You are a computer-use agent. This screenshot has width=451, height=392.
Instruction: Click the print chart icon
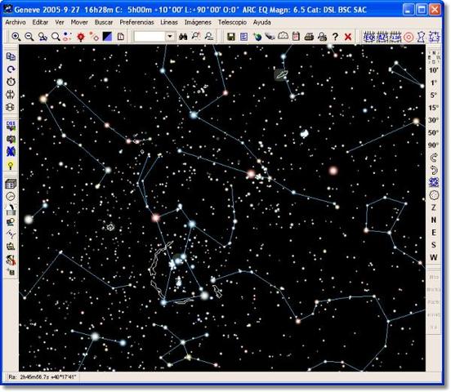click(309, 37)
